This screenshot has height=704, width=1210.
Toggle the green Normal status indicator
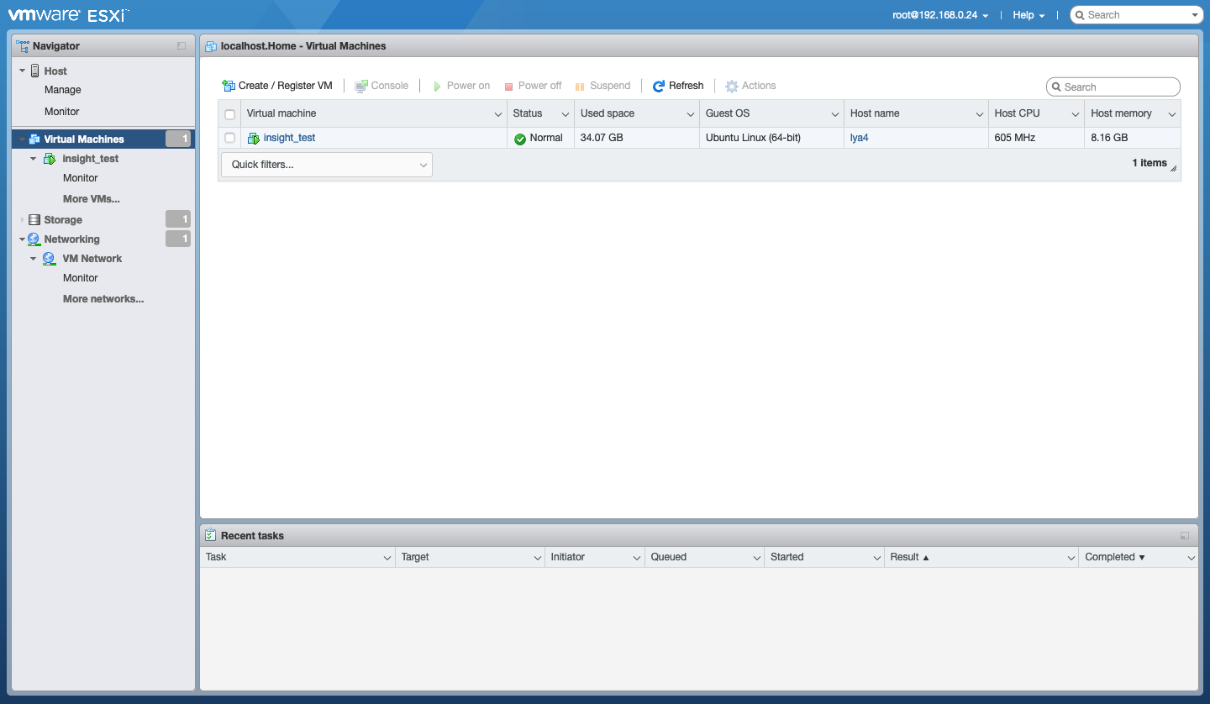520,138
